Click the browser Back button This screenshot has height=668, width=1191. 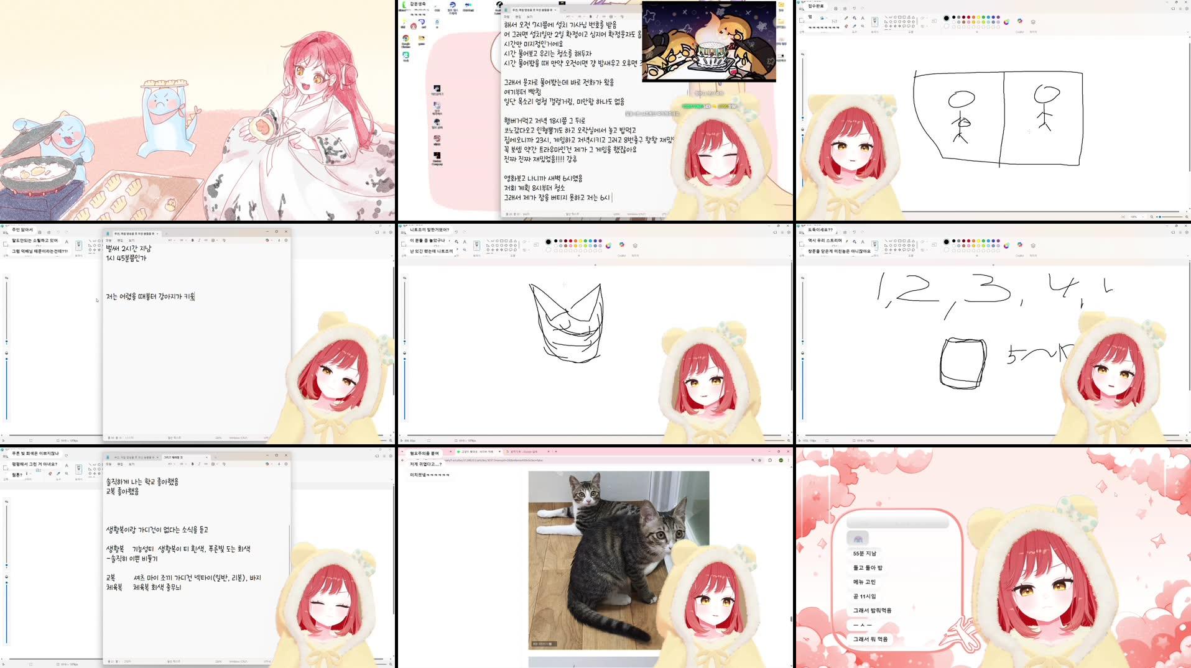click(x=402, y=460)
